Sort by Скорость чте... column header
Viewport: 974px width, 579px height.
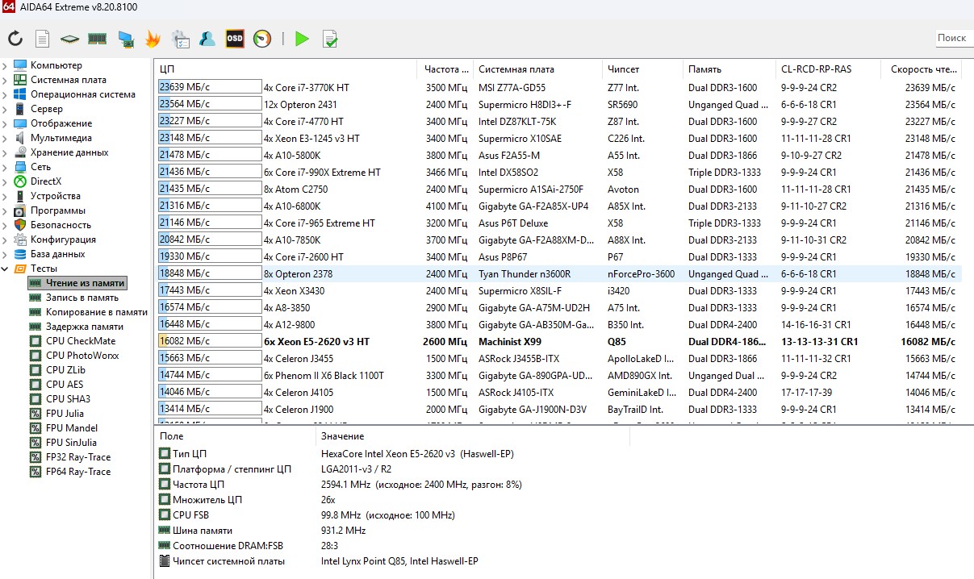click(x=921, y=69)
